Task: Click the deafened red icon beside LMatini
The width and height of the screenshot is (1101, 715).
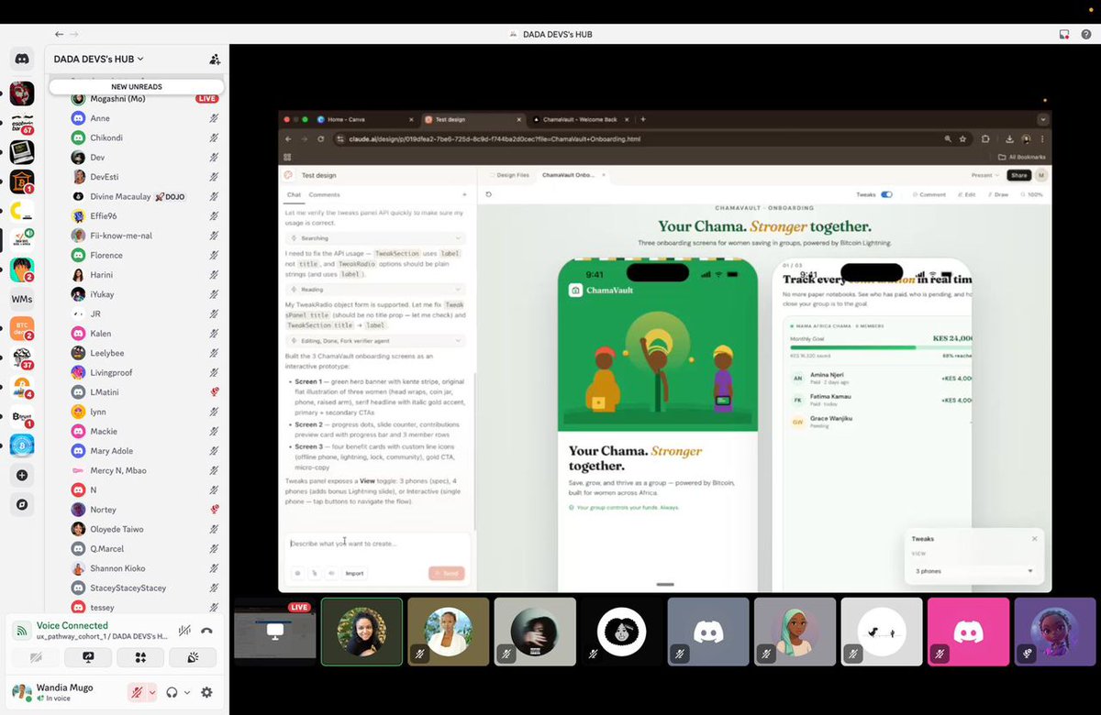Action: [x=214, y=392]
